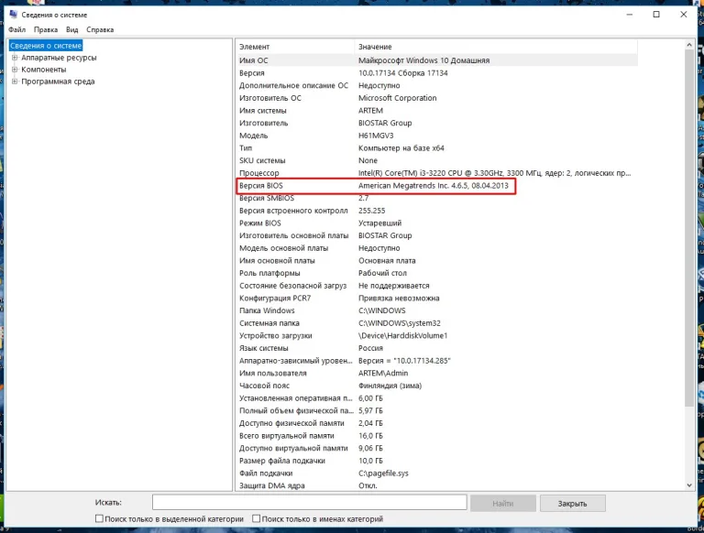Select ARTEM\Admin user value
The height and width of the screenshot is (533, 704).
pos(383,373)
